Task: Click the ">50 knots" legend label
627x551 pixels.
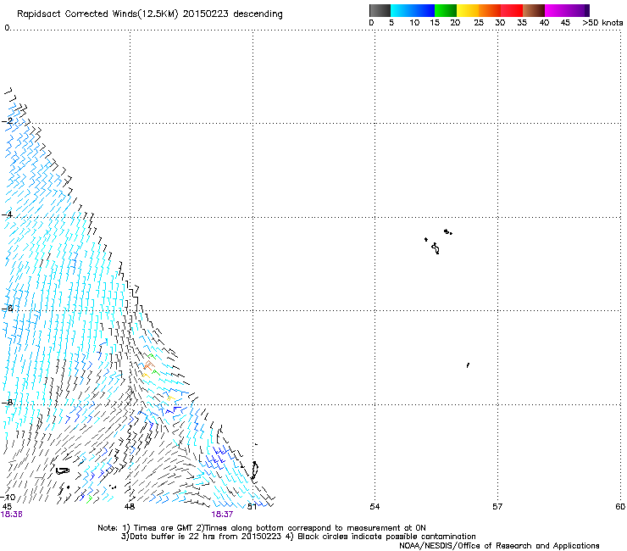Action: 602,23
